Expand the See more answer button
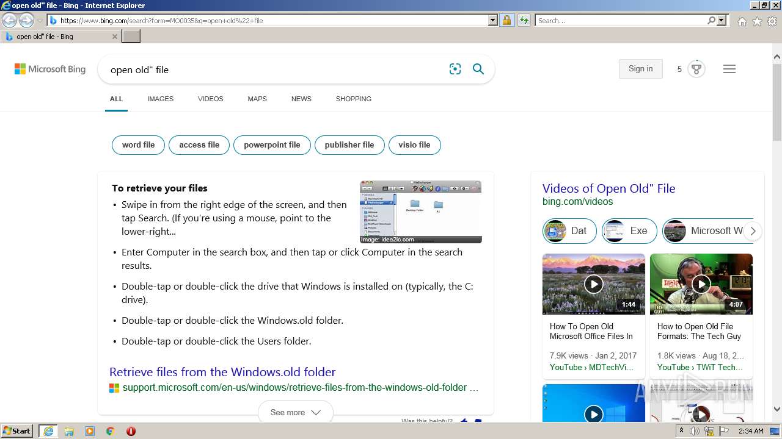 [x=296, y=412]
